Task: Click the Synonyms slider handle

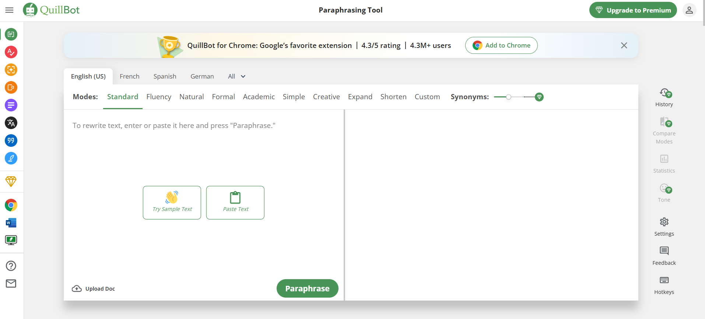Action: click(x=508, y=97)
